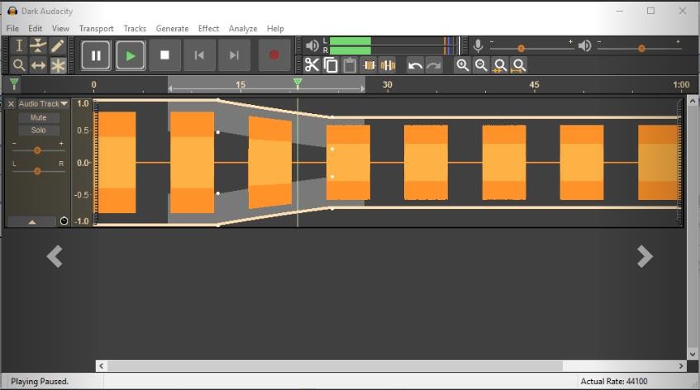Image resolution: width=700 pixels, height=390 pixels.
Task: Select the Envelope tool
Action: [x=39, y=46]
